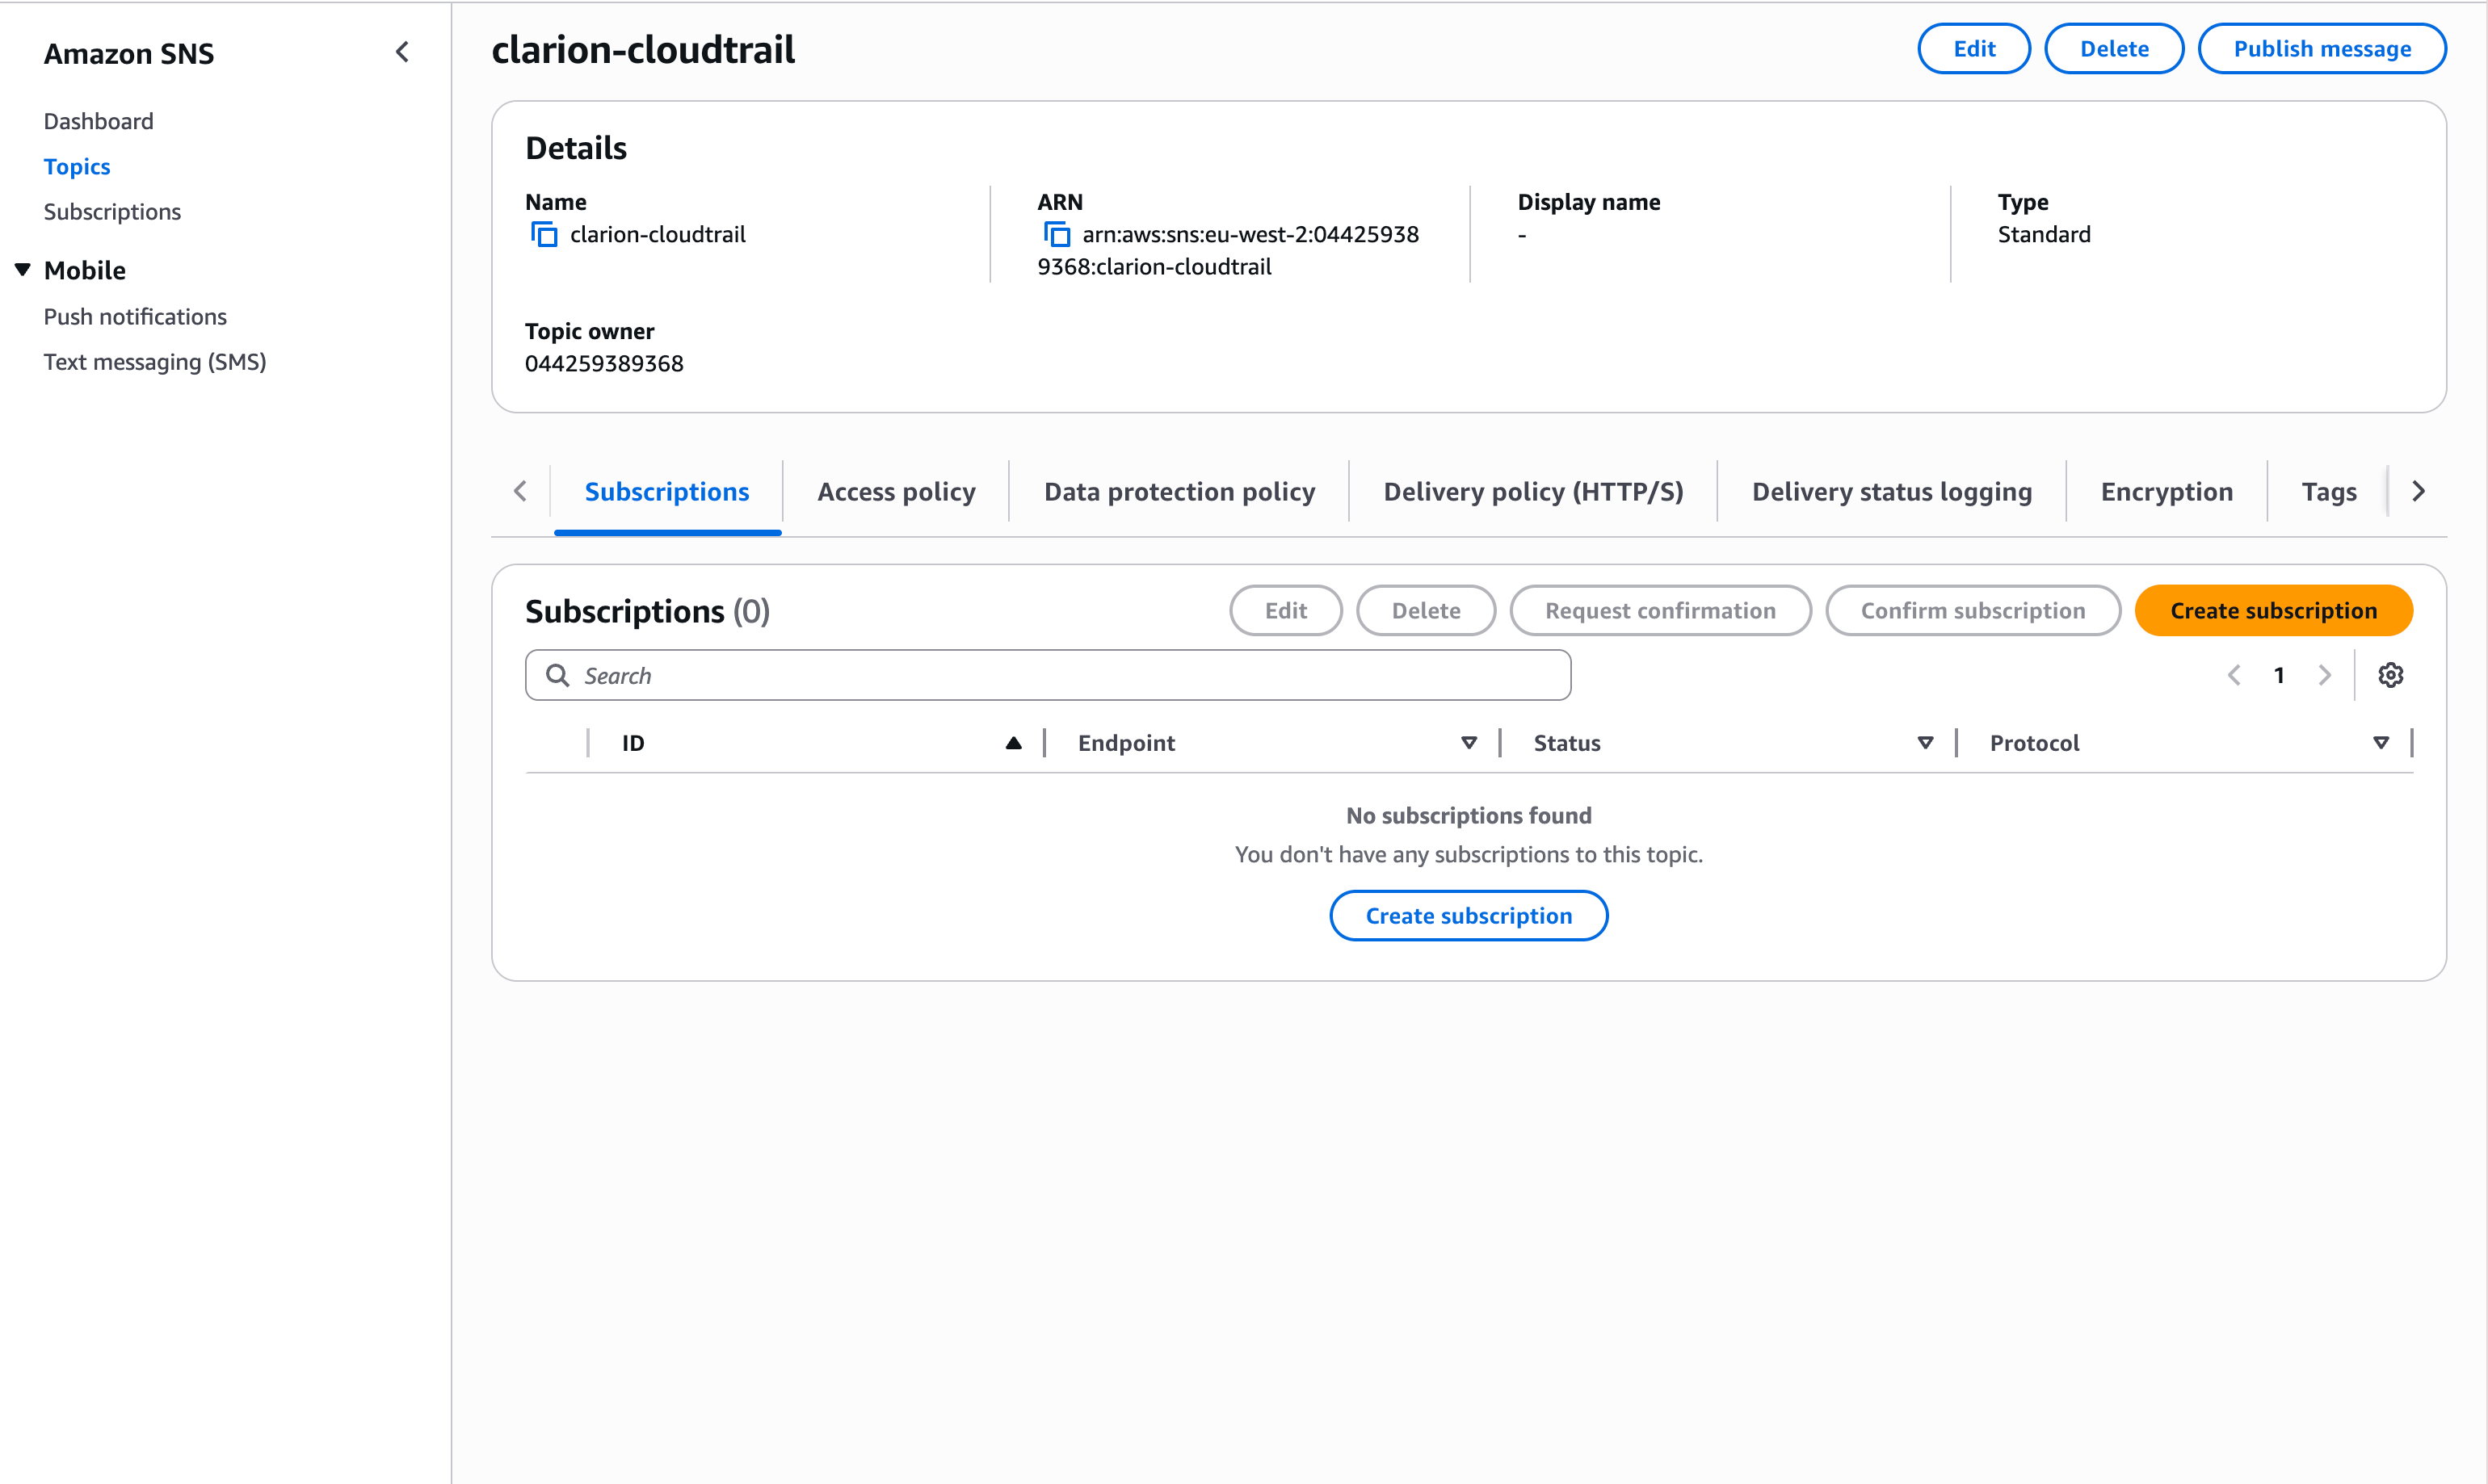Click Publish message button
The width and height of the screenshot is (2488, 1484).
(2321, 49)
